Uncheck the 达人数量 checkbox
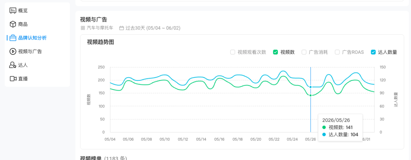Viewport: 411px width, 160px height. (373, 52)
